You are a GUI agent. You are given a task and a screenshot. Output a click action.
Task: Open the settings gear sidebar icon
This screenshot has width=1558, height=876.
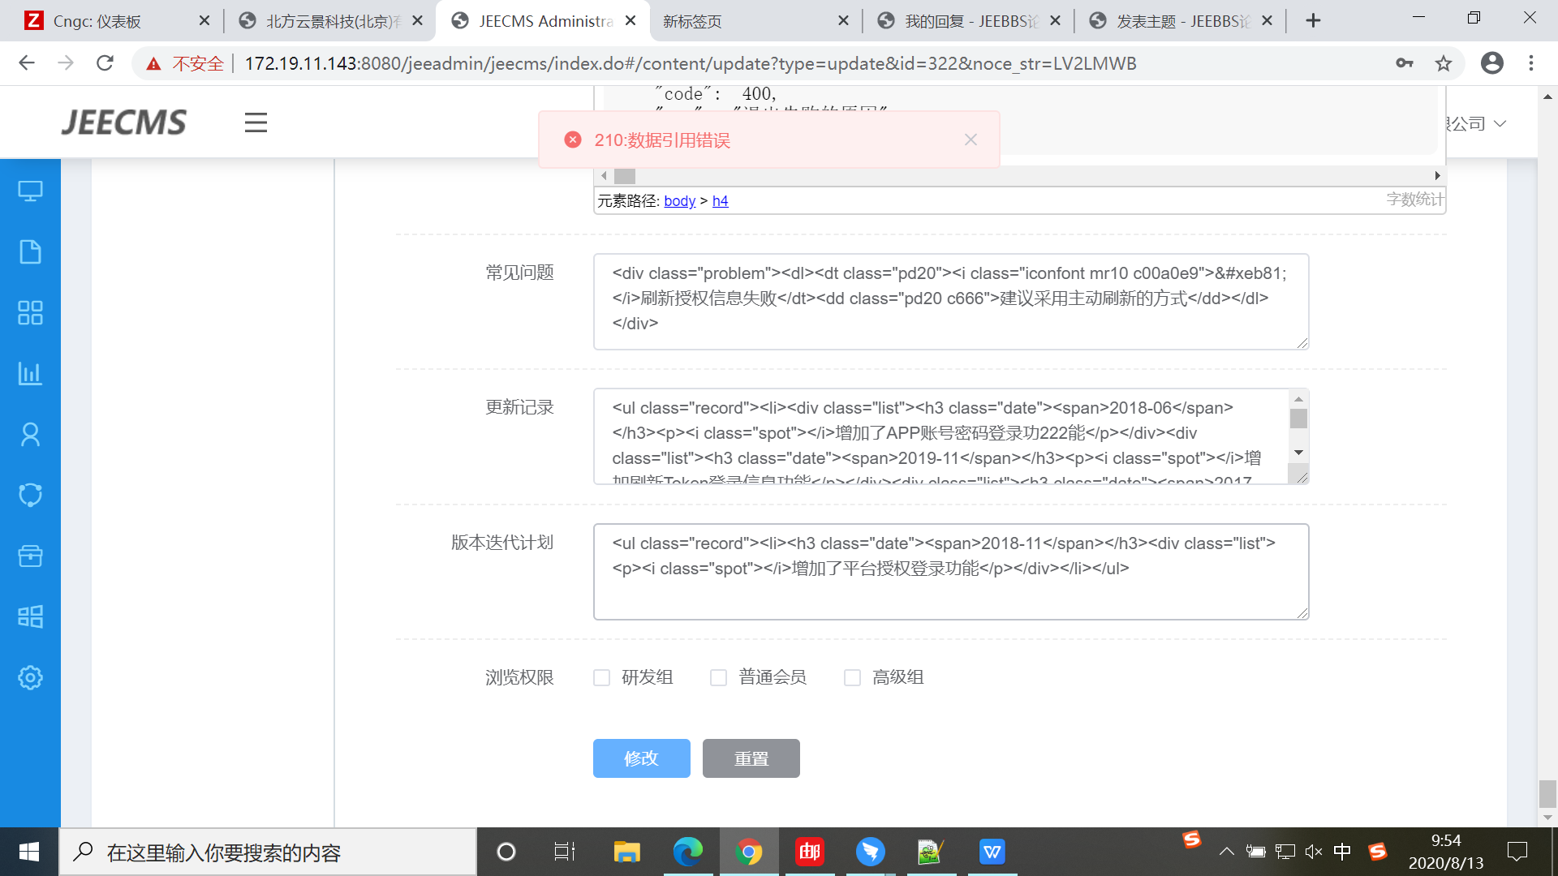30,677
